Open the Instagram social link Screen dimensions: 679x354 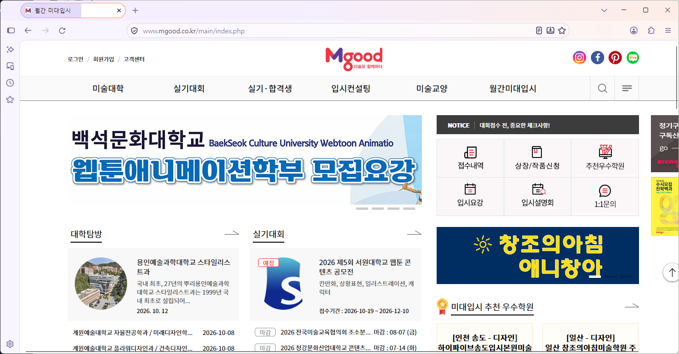pyautogui.click(x=579, y=58)
